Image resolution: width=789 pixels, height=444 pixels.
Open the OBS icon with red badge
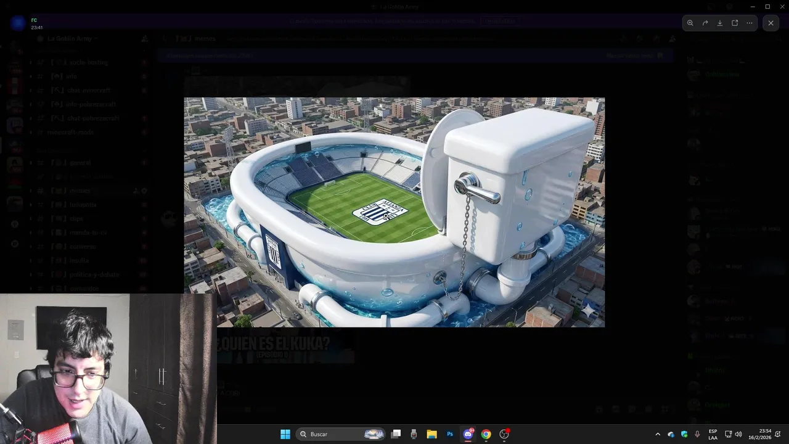point(504,434)
